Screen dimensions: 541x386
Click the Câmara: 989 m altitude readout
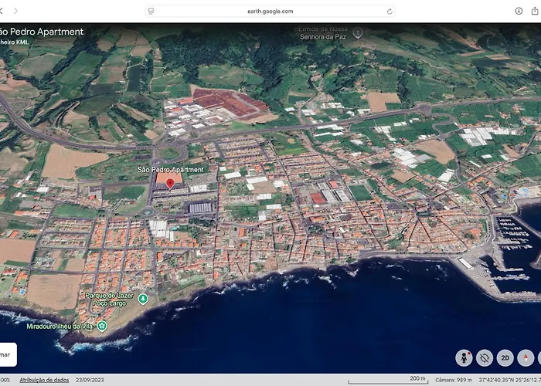[454, 380]
